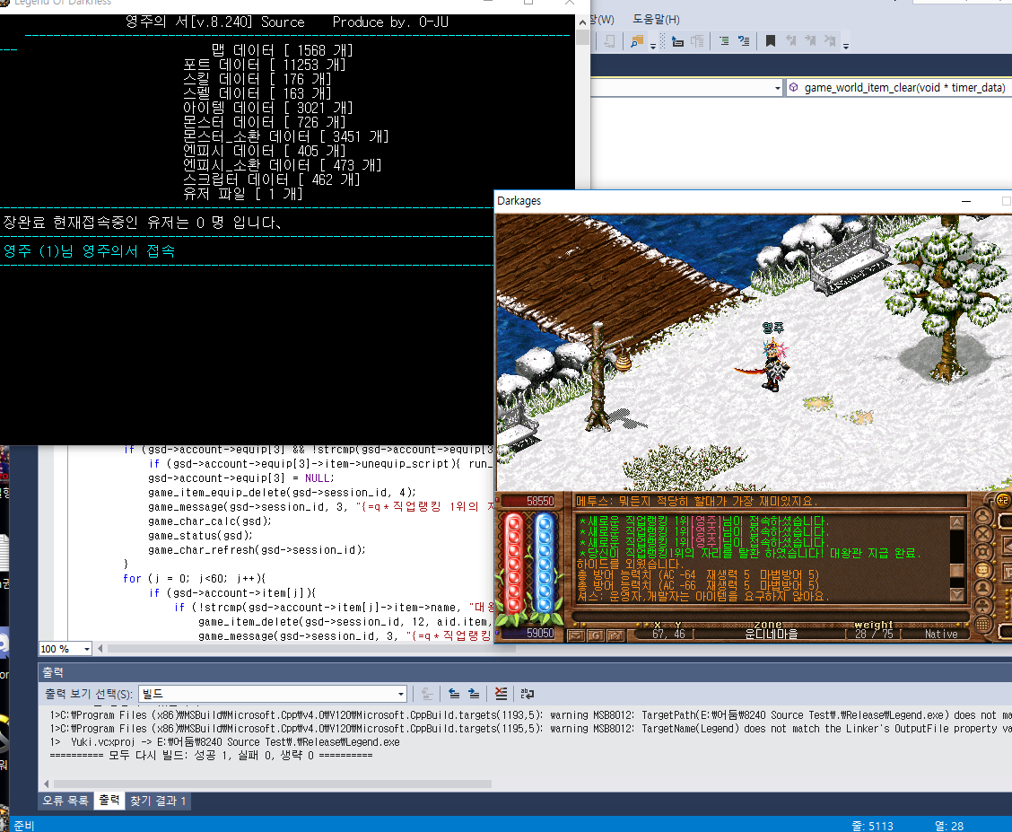Click Find in Files toolbar icon
The height and width of the screenshot is (832, 1012).
[x=637, y=41]
